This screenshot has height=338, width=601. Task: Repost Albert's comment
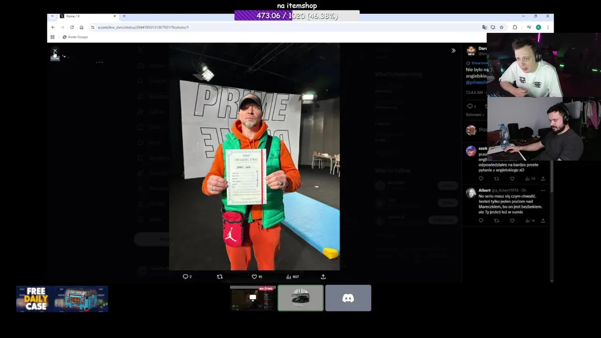(x=496, y=220)
